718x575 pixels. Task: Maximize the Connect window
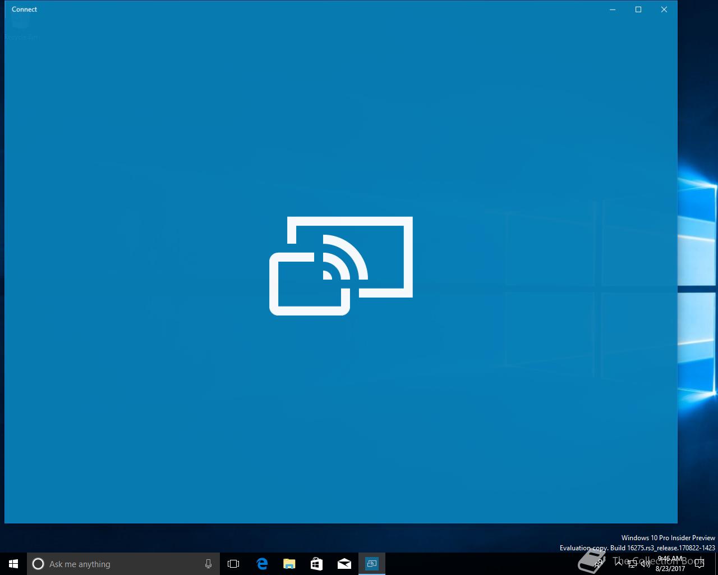638,10
